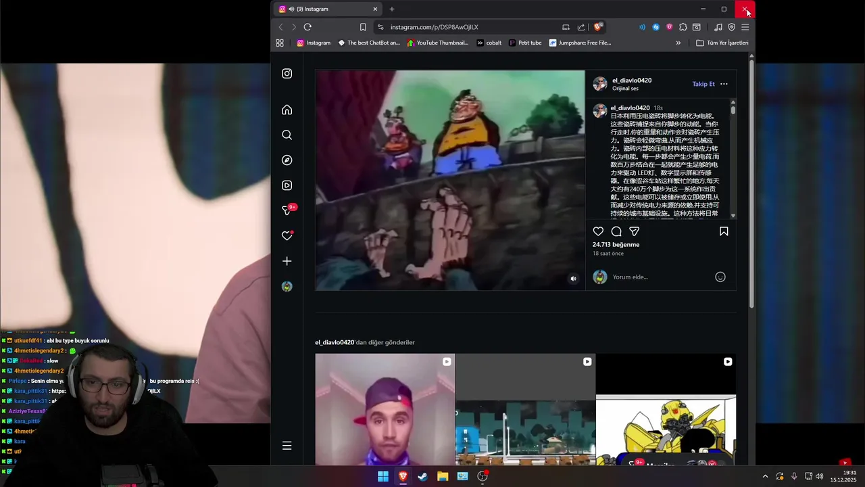Open the Brave Shields lion icon
Image resolution: width=865 pixels, height=487 pixels.
[598, 27]
